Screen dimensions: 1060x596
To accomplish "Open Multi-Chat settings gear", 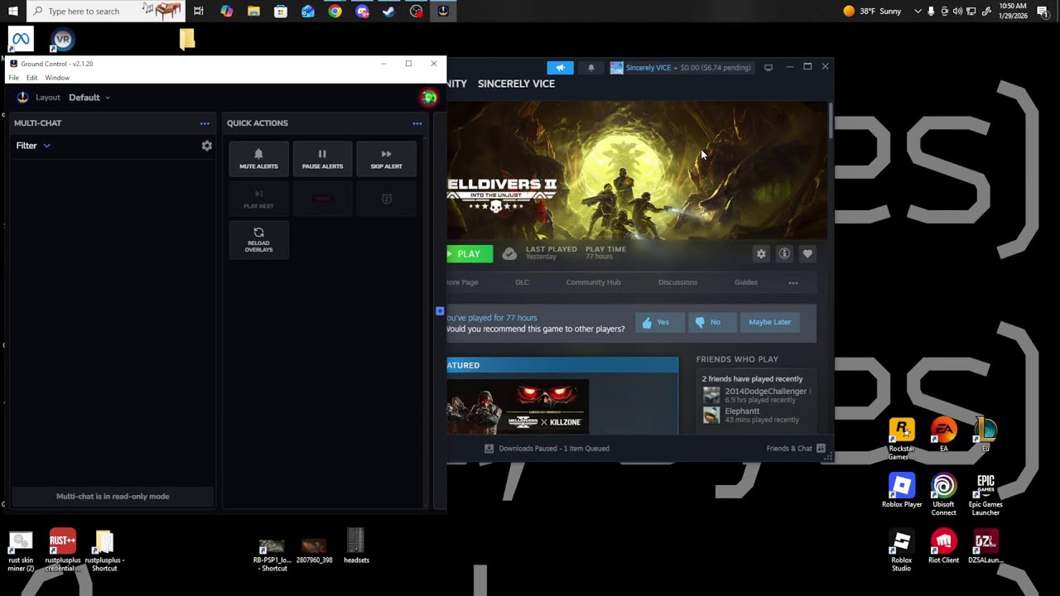I will click(x=207, y=146).
